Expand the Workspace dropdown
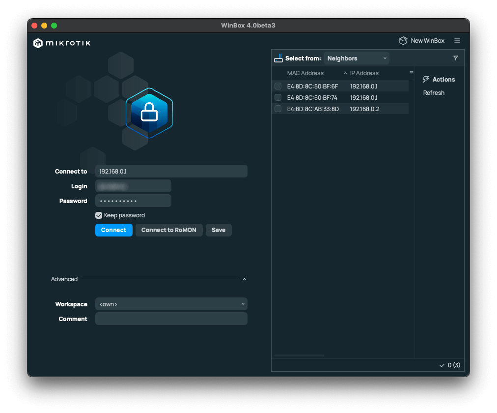Screen dimensions: 497x413 tap(171, 304)
